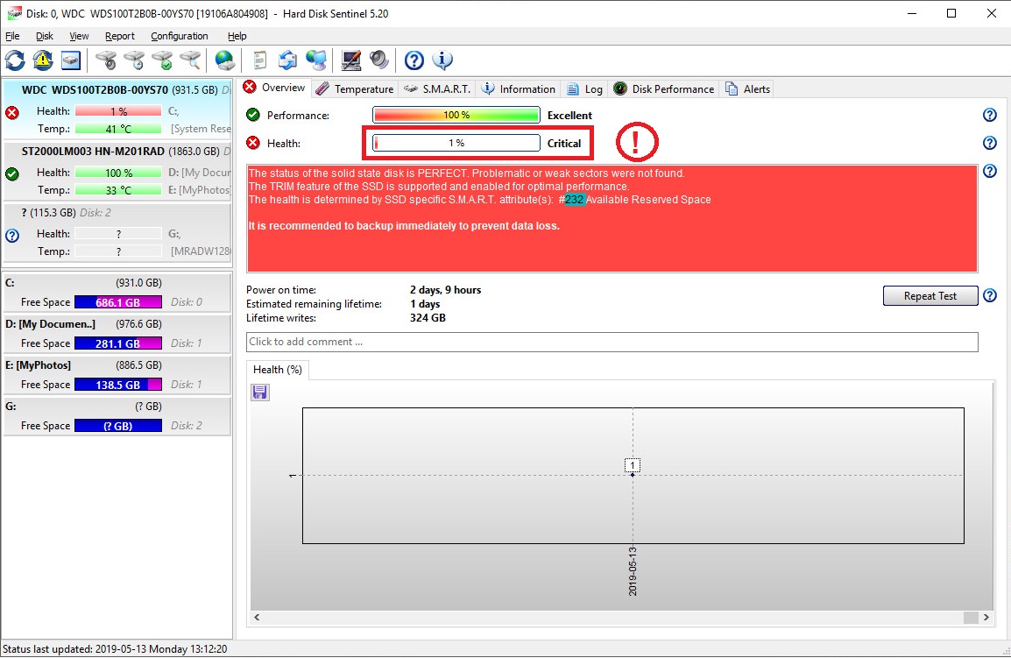Click the WDC disk 41 °C temperature bar

[118, 129]
